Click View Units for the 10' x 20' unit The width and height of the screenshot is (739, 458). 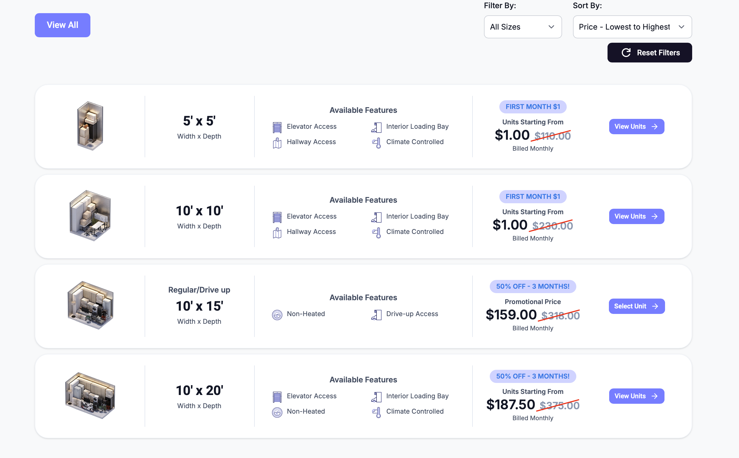636,396
